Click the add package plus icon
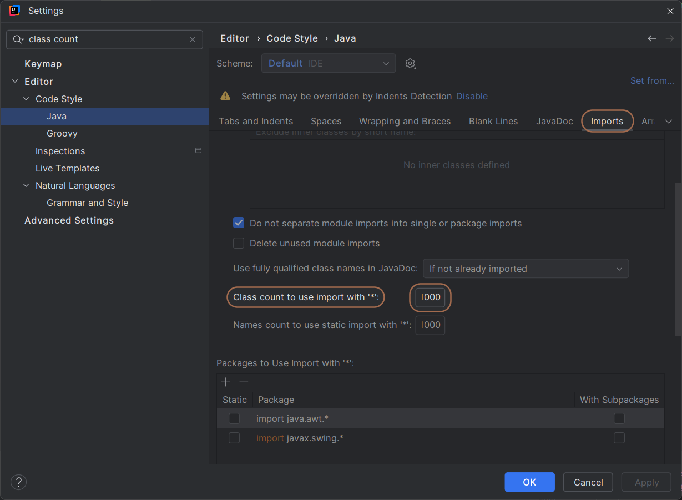Screen dimensions: 682x500 [225, 382]
